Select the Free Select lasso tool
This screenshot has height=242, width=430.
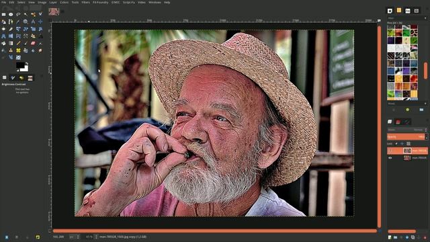pos(18,14)
